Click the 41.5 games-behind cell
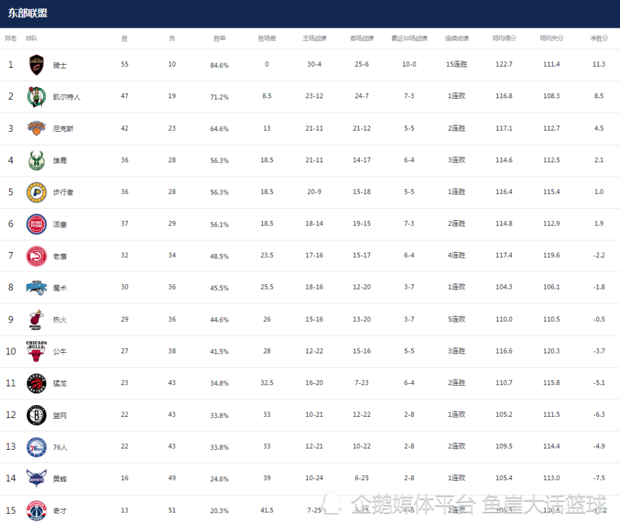Screen dimensions: 620x526 click(x=267, y=510)
